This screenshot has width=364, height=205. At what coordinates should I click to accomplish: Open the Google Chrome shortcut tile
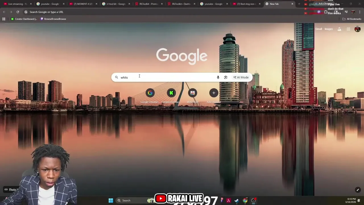(x=150, y=96)
